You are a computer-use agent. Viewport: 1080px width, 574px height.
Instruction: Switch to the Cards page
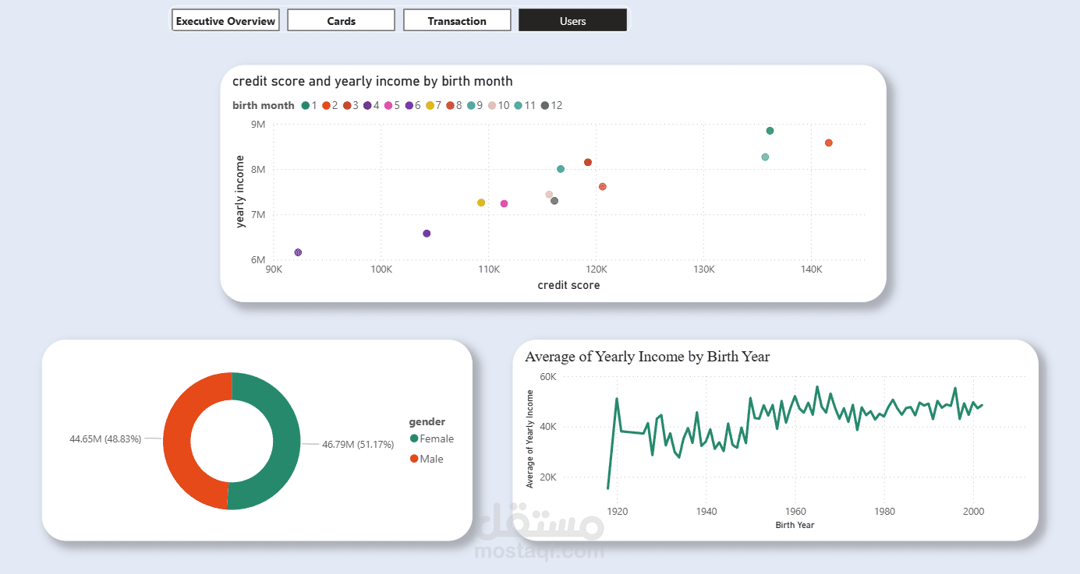pyautogui.click(x=342, y=21)
